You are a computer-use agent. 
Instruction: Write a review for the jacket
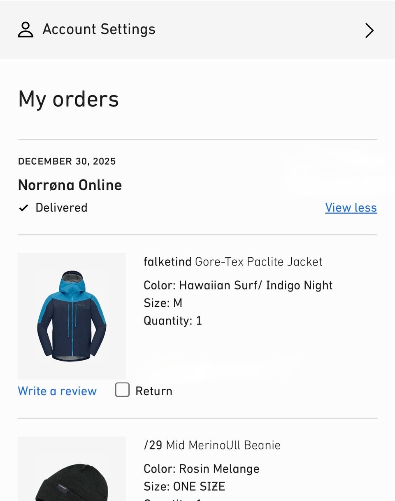coord(57,391)
